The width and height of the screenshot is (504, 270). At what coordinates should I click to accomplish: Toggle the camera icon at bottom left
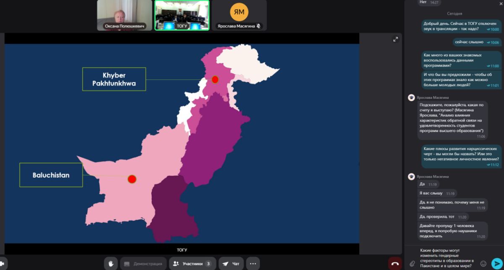point(3,264)
